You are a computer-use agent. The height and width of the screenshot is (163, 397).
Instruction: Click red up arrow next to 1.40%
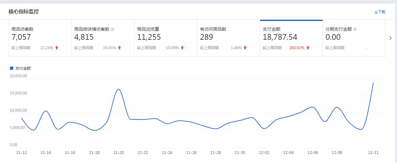tap(245, 48)
